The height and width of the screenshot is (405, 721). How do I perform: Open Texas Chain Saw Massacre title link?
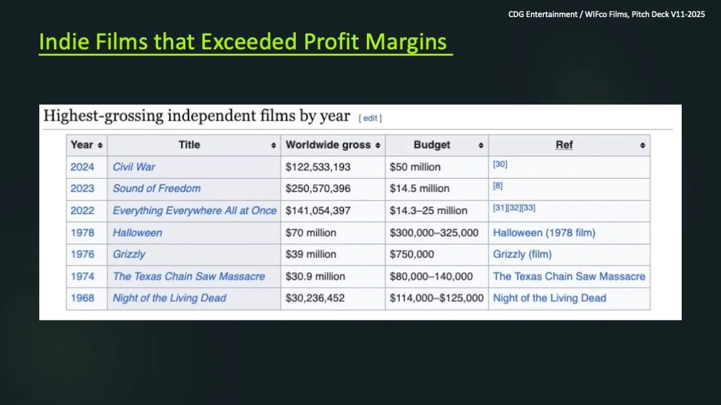pyautogui.click(x=189, y=276)
